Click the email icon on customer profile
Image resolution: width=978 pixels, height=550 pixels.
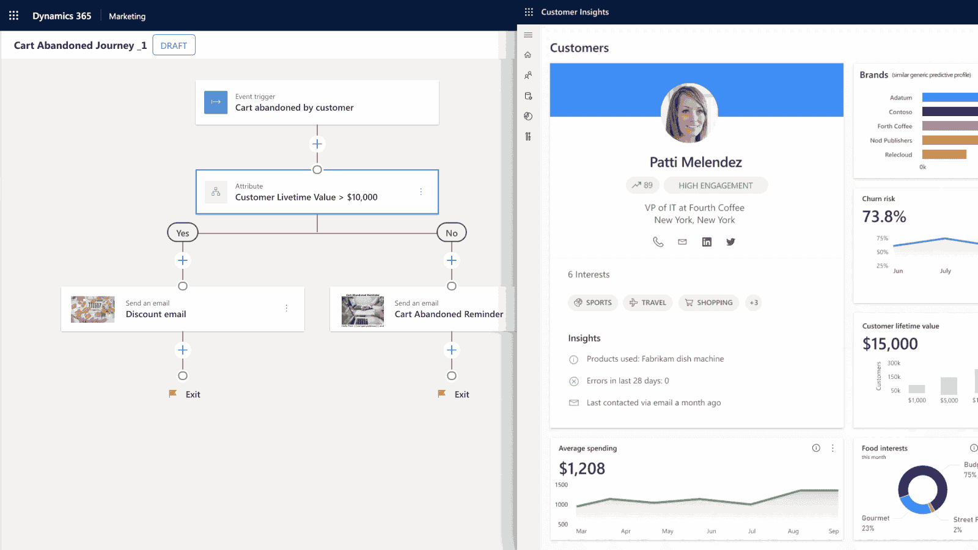coord(682,242)
